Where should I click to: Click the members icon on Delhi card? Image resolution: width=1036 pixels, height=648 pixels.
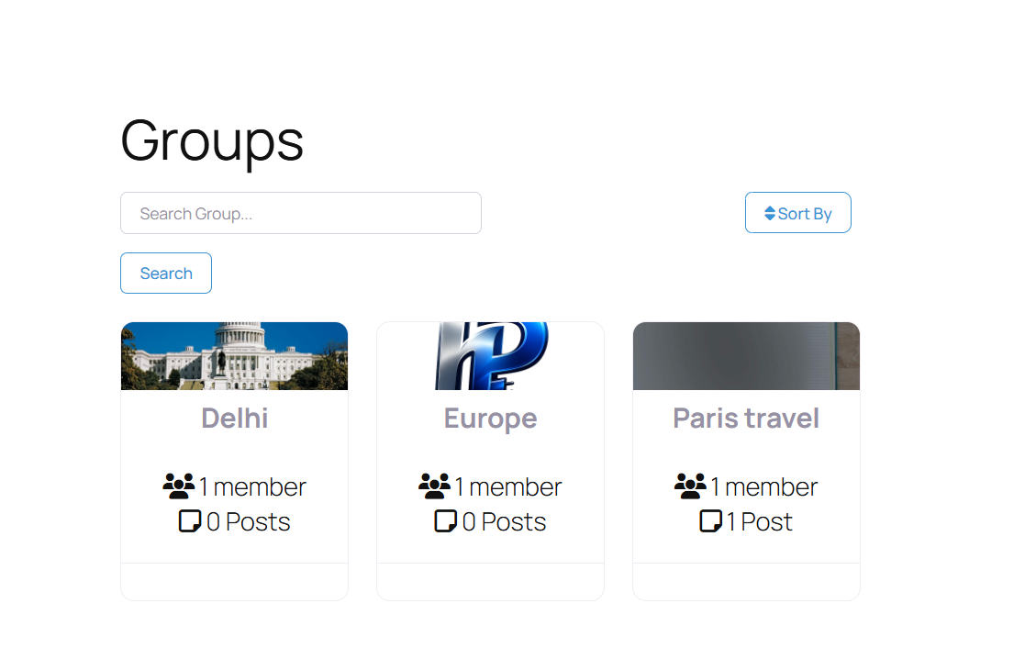click(178, 486)
